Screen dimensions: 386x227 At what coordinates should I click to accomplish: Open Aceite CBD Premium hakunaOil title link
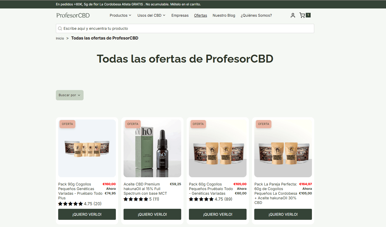tap(145, 189)
